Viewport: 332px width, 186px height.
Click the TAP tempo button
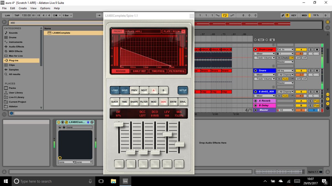(x=17, y=15)
